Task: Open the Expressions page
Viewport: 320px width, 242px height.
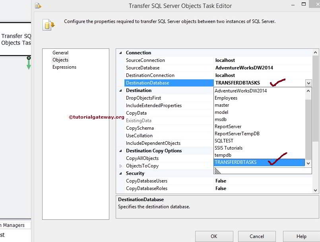Action: [x=64, y=67]
